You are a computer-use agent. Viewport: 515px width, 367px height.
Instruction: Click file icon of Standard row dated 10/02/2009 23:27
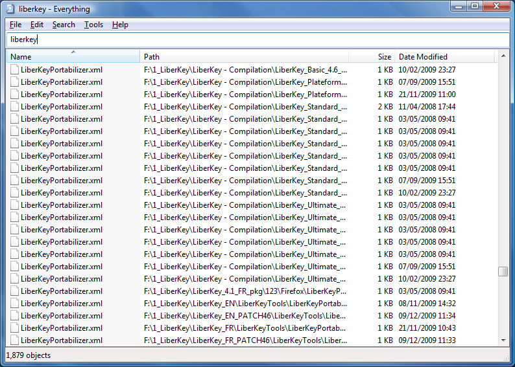pyautogui.click(x=14, y=193)
